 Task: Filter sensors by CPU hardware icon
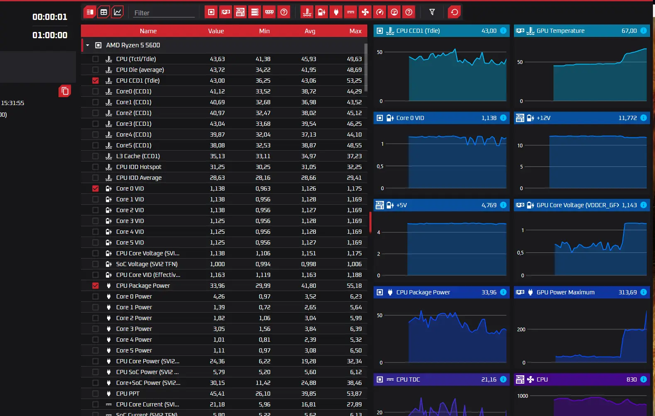pyautogui.click(x=211, y=12)
